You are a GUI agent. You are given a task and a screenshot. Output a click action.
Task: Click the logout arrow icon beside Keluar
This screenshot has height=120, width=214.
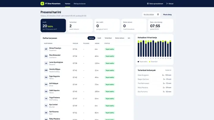coord(167,4)
